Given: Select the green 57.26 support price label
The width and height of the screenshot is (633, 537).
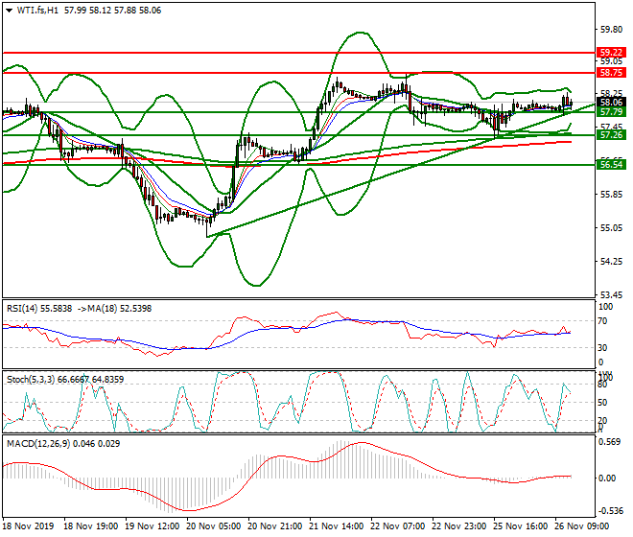Looking at the screenshot, I should tap(610, 135).
